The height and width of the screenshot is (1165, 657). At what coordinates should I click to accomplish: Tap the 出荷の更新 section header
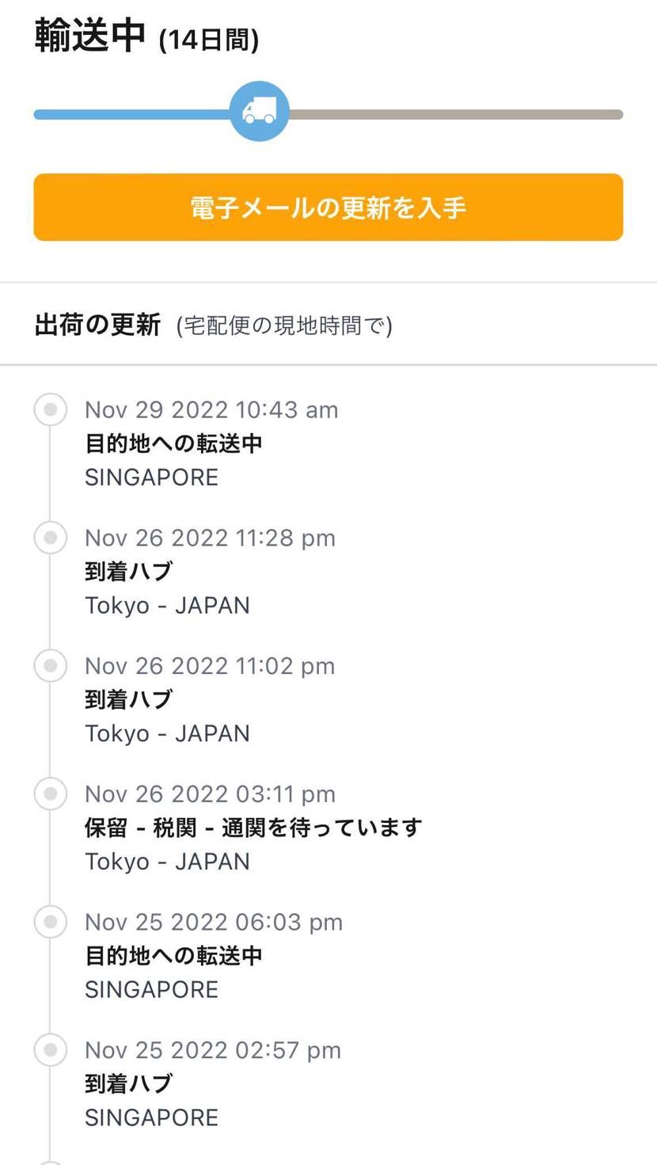tap(98, 325)
